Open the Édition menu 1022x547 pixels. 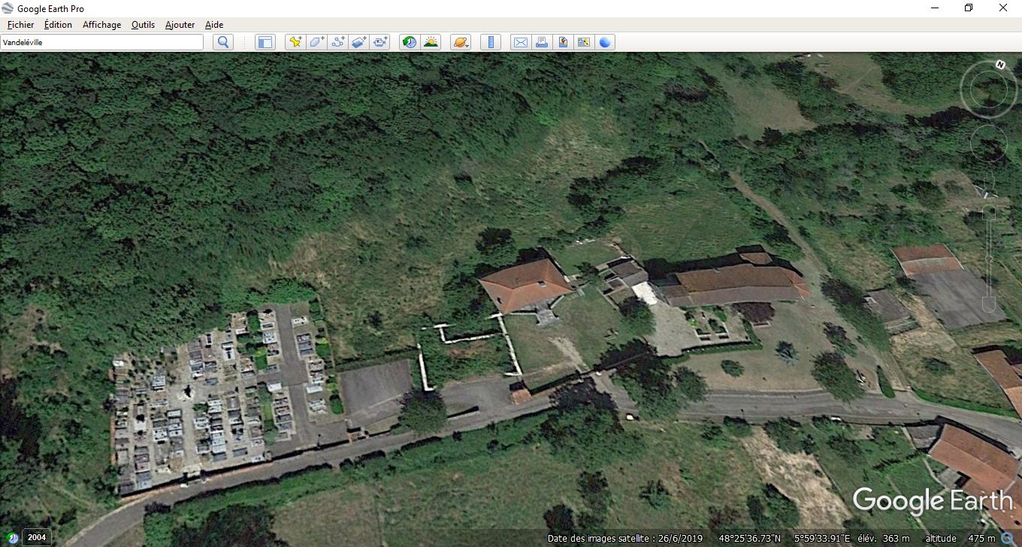pyautogui.click(x=58, y=25)
